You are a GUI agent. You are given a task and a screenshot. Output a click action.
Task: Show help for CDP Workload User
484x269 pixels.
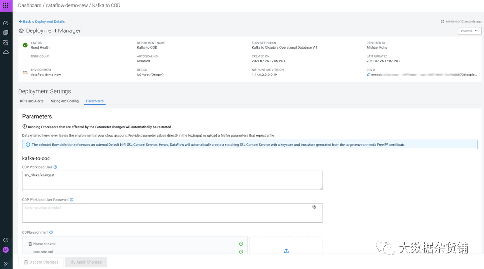tap(56, 167)
